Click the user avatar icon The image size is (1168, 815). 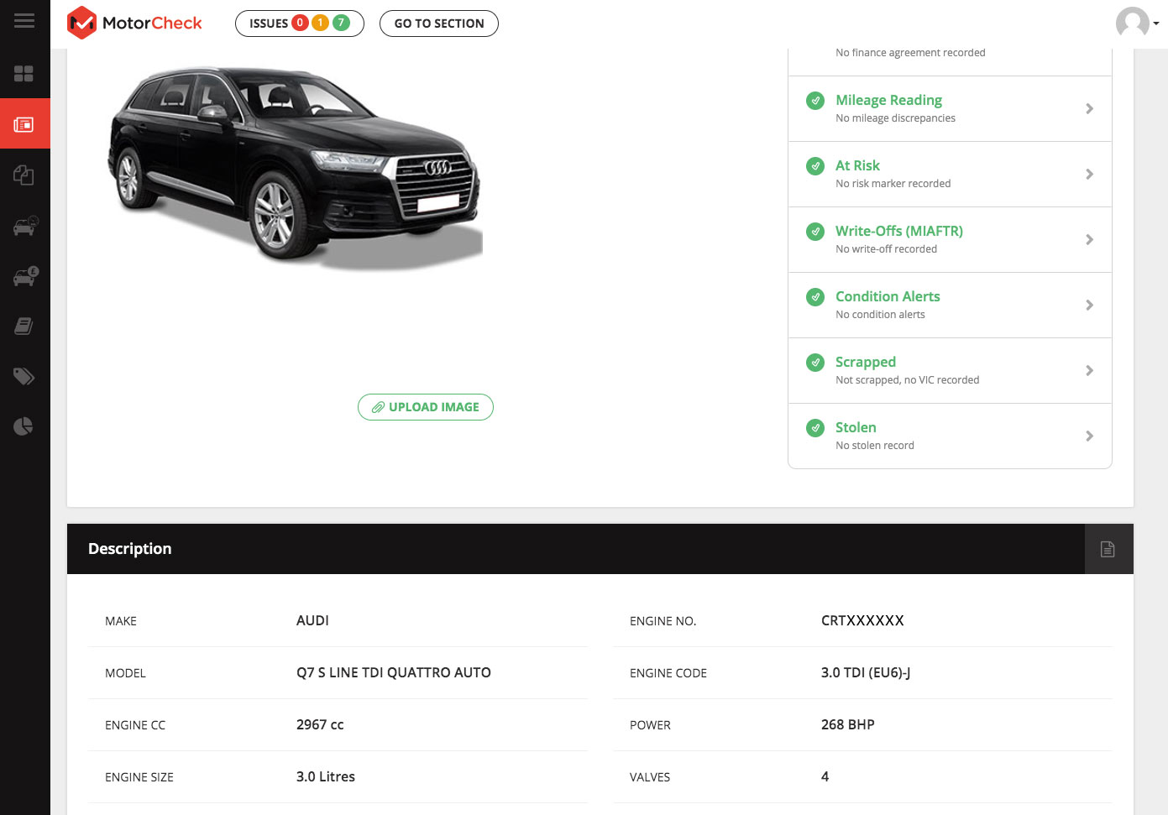1132,23
